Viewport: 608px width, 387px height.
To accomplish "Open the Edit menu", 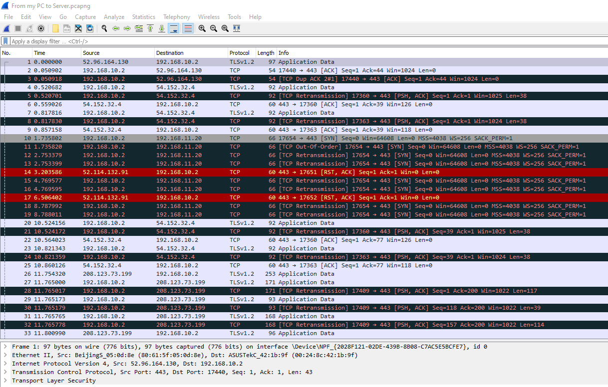I will pos(26,17).
